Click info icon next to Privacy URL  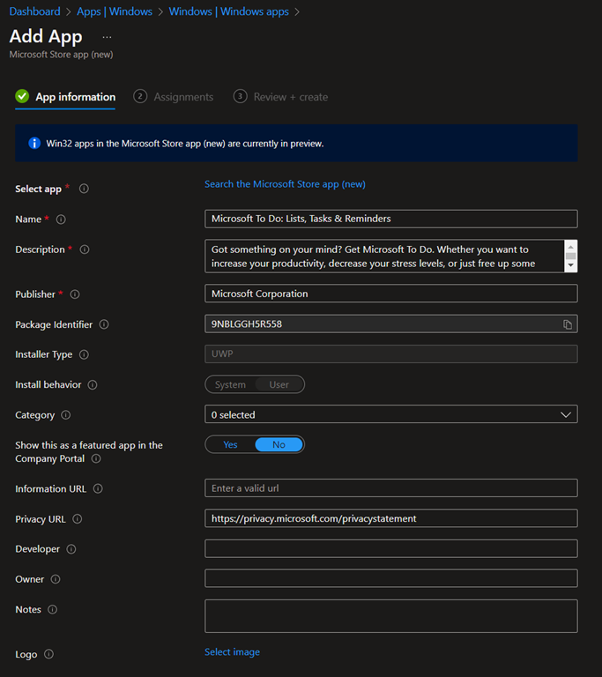(78, 519)
